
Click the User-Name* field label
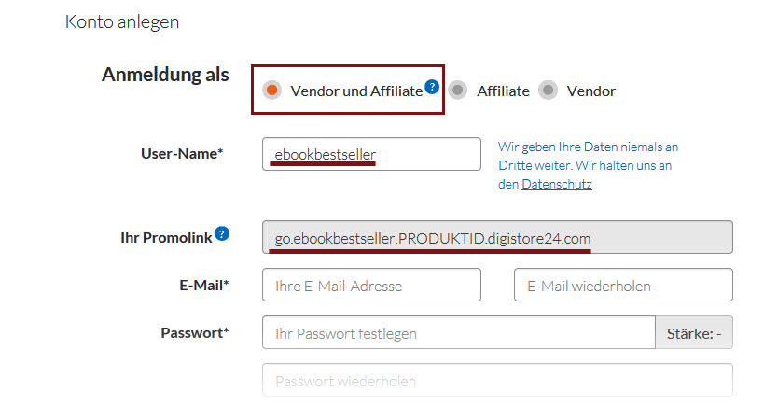[x=181, y=153]
